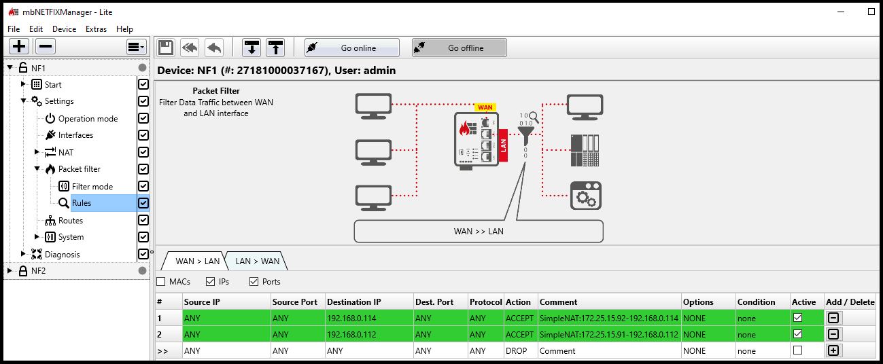Select the Settings gears icon in tree
Viewport: 883px width, 364px height.
(x=37, y=101)
